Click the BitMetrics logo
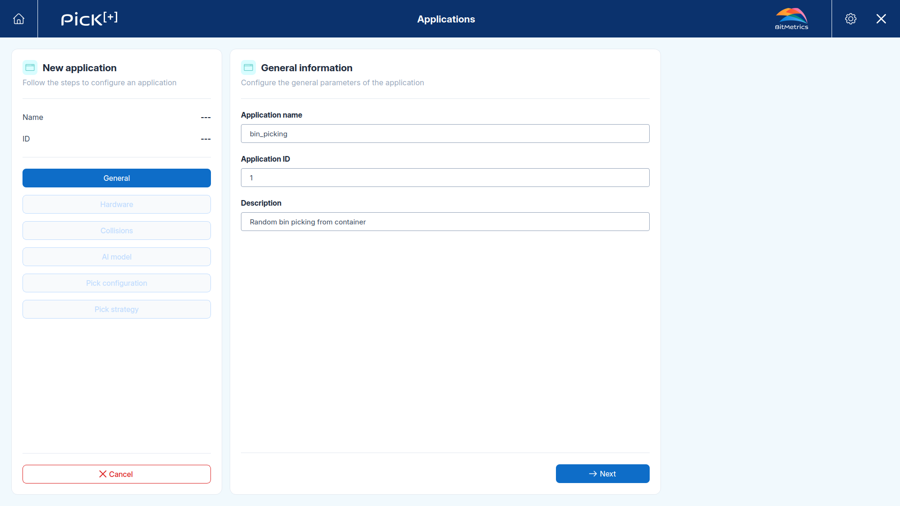The height and width of the screenshot is (506, 900). 792,19
